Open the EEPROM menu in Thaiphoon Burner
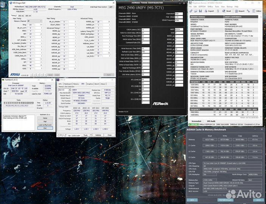This screenshot has width=266, height=204. tap(202, 6)
